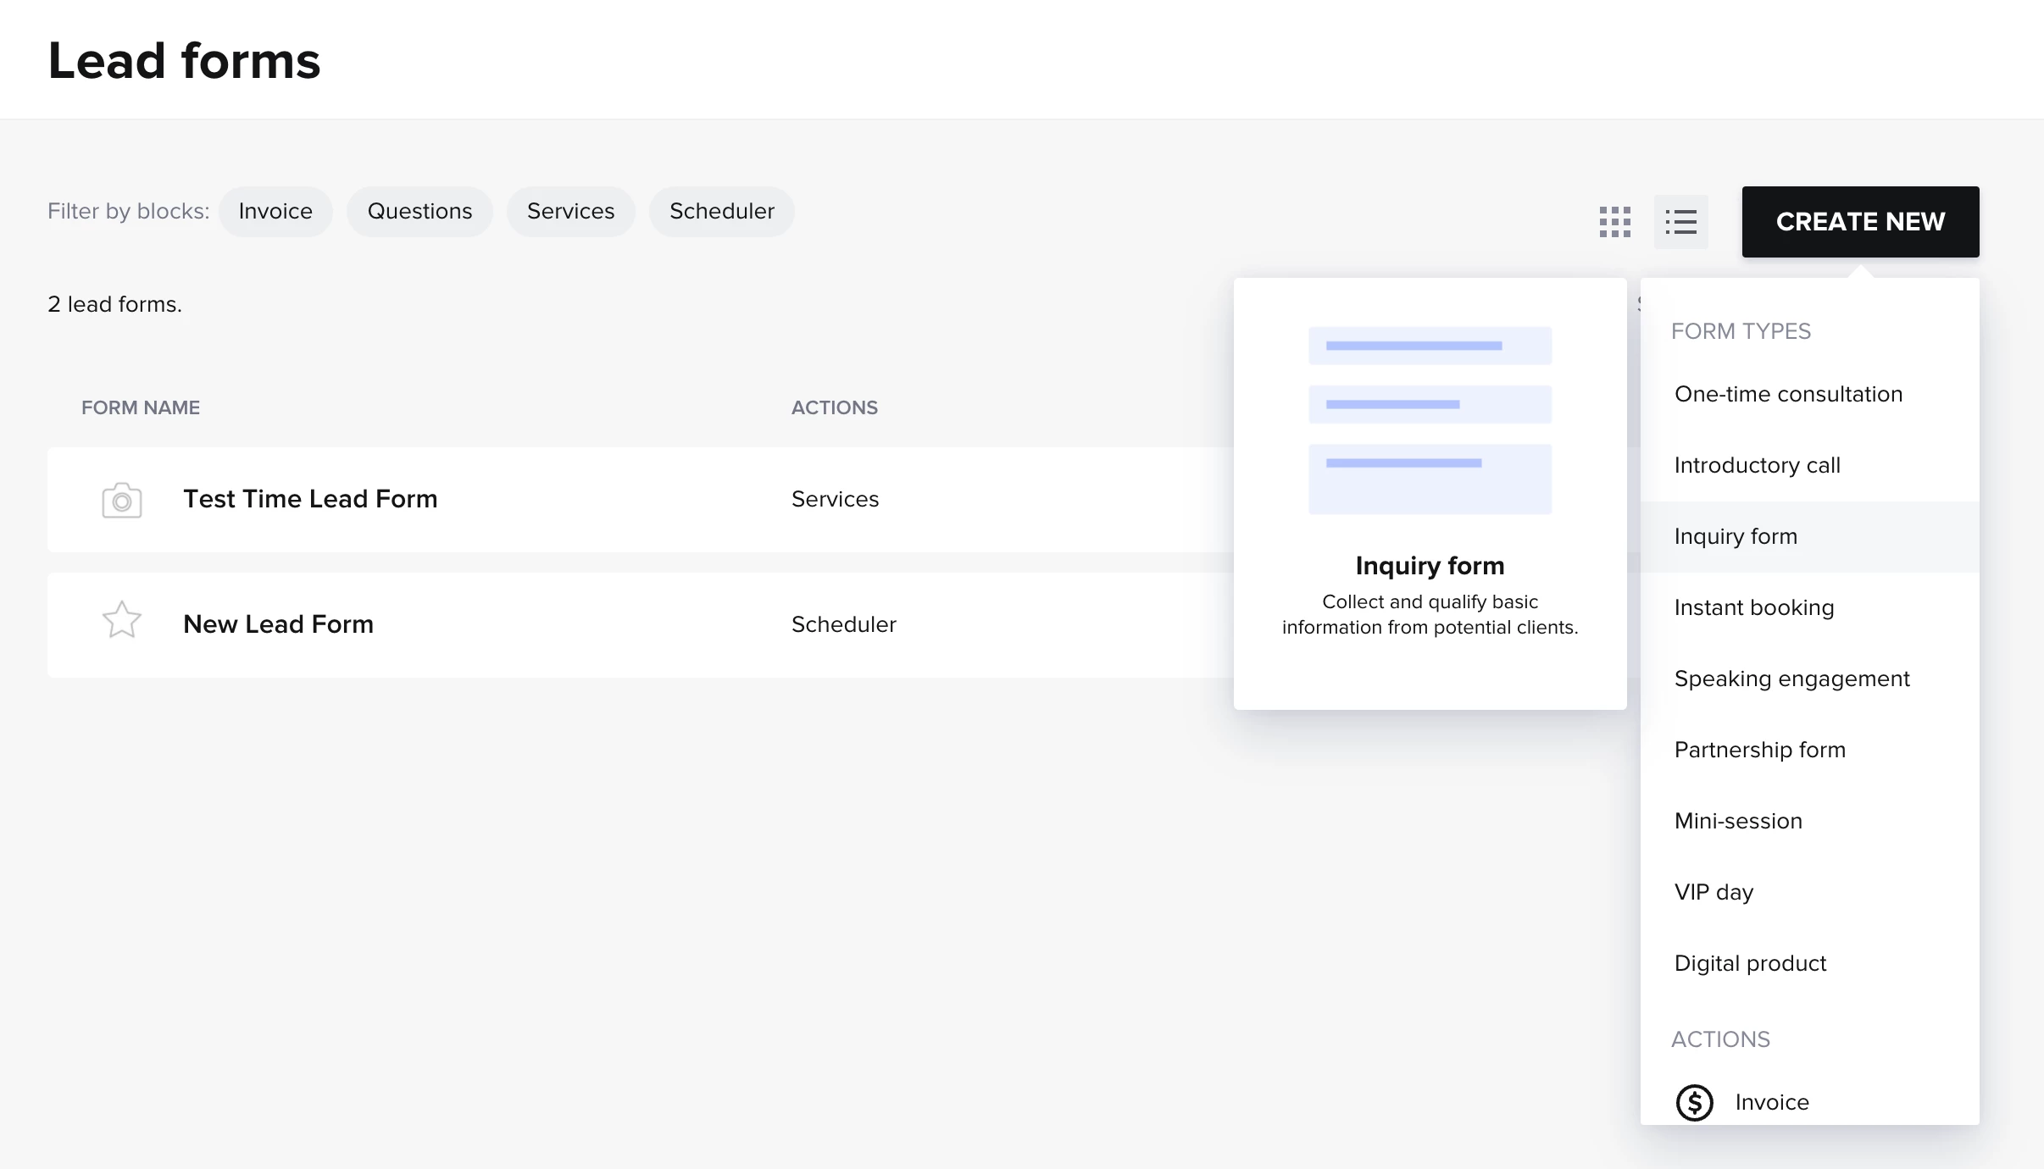Choose One-time consultation form type

point(1788,394)
